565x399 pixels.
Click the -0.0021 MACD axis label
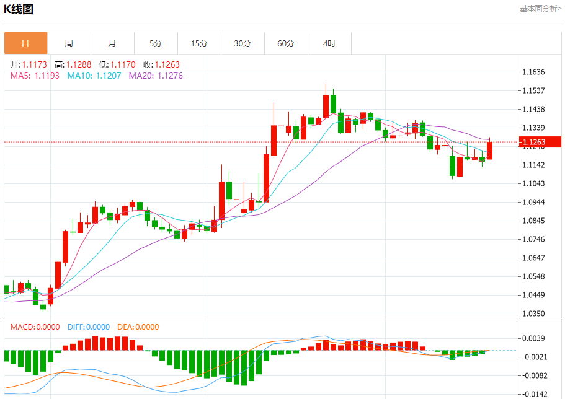pyautogui.click(x=533, y=357)
